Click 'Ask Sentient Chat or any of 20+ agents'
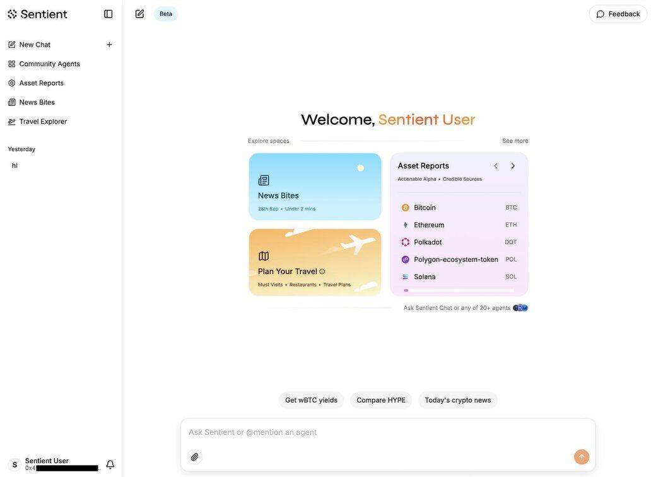This screenshot has width=651, height=477. tap(457, 307)
